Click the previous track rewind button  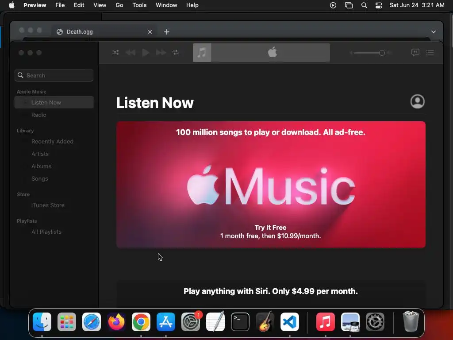click(131, 53)
